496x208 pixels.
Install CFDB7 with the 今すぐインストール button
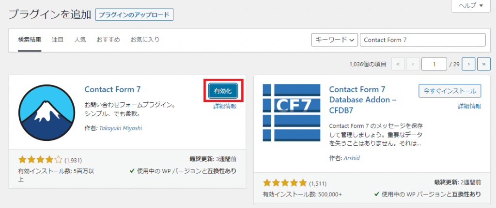tap(450, 91)
